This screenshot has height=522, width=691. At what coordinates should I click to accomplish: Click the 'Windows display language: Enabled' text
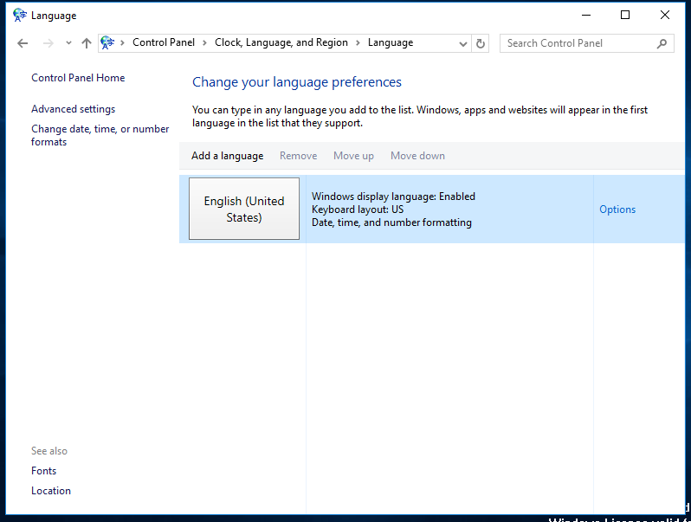click(x=393, y=197)
